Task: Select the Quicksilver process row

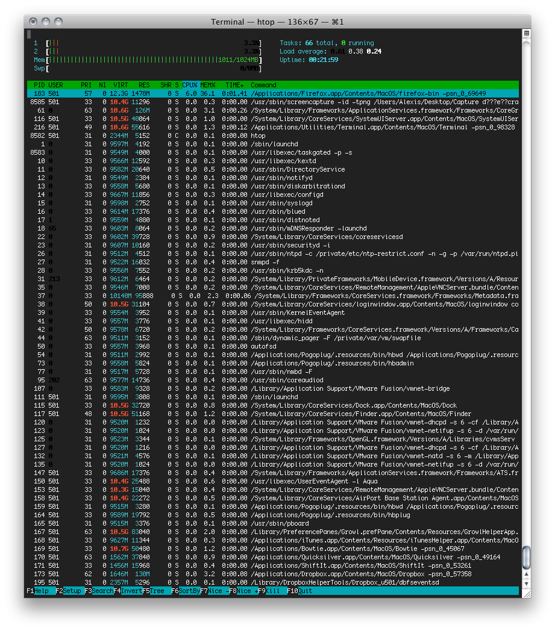Action: coord(272,558)
